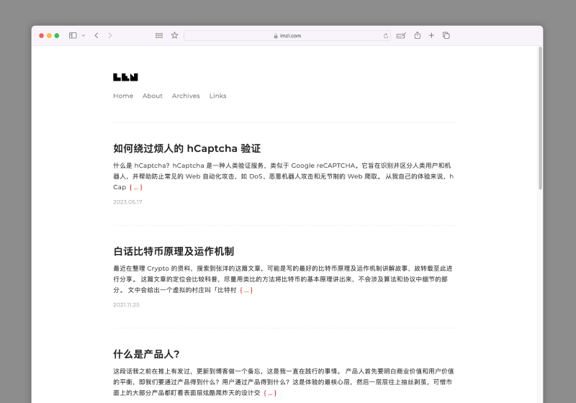Open a new tab with plus icon
The width and height of the screenshot is (576, 403).
(431, 35)
